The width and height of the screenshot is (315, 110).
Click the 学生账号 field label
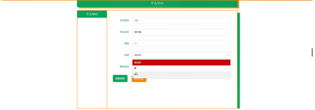coord(124,20)
